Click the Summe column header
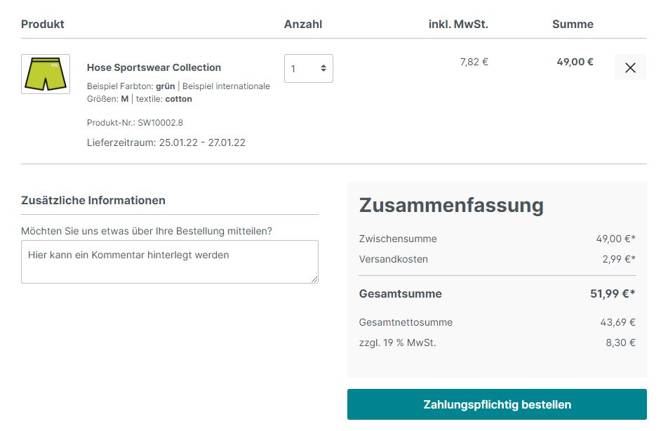 click(x=573, y=24)
